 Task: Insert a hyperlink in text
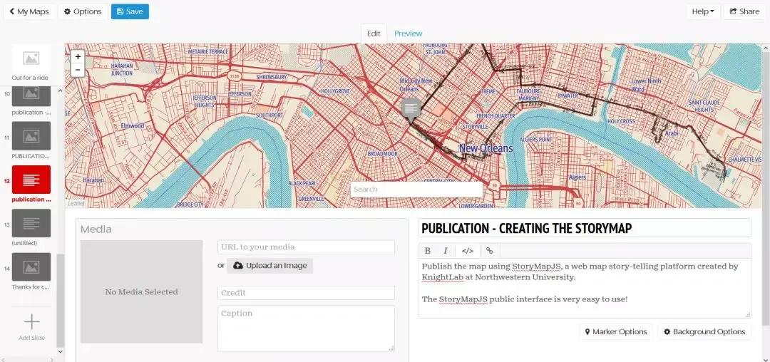[489, 251]
